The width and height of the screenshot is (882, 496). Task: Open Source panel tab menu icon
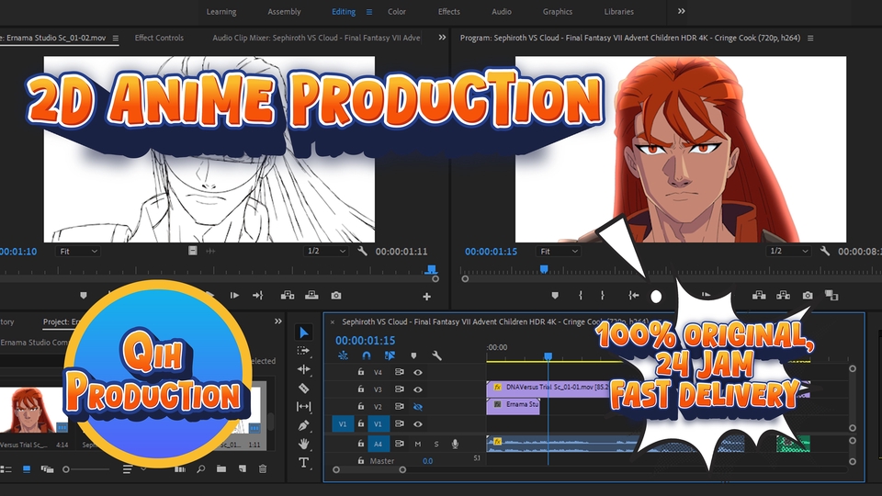coord(116,39)
